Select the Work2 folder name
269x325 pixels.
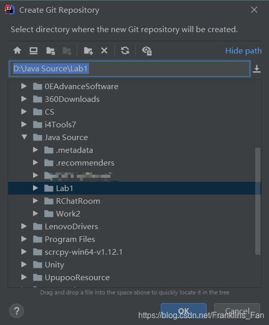68,214
